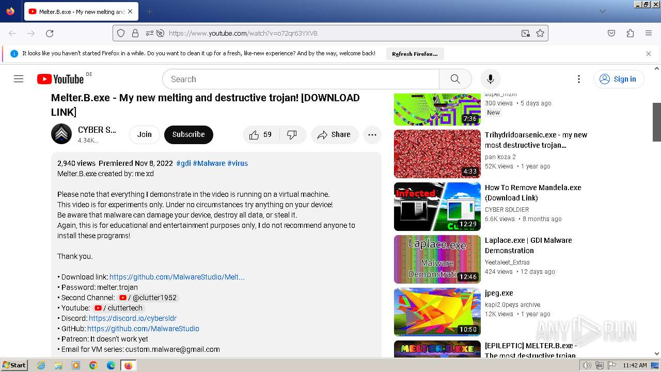Open the tracking protection shield panel
Viewport: 661px width, 372px height.
[x=121, y=33]
